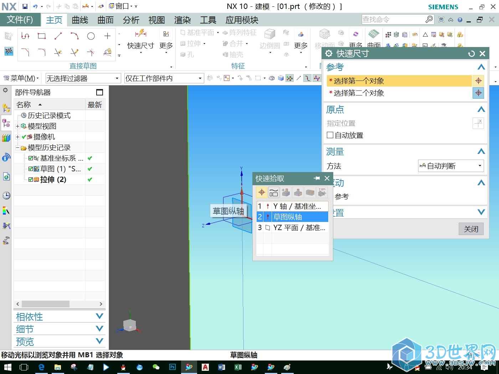The width and height of the screenshot is (499, 374).
Task: Select the Arc sketch tool
Action: click(x=74, y=36)
